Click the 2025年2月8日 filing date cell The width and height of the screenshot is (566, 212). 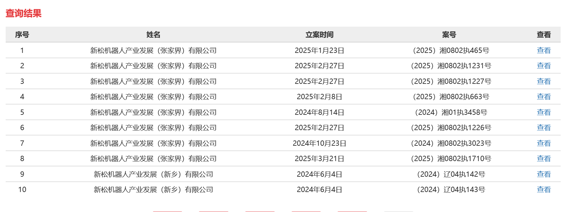[x=319, y=97]
